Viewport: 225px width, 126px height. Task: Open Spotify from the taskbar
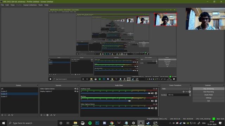pyautogui.click(x=90, y=123)
